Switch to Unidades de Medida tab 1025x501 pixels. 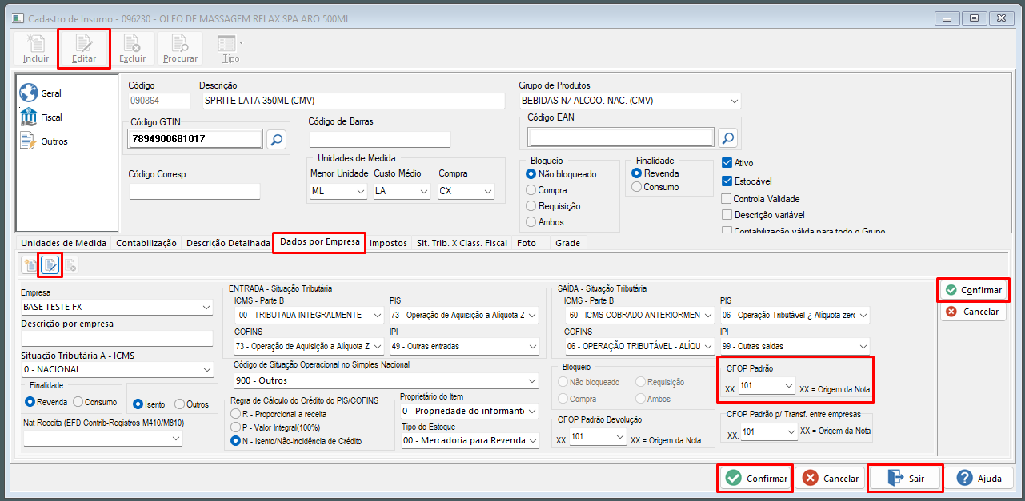point(64,243)
